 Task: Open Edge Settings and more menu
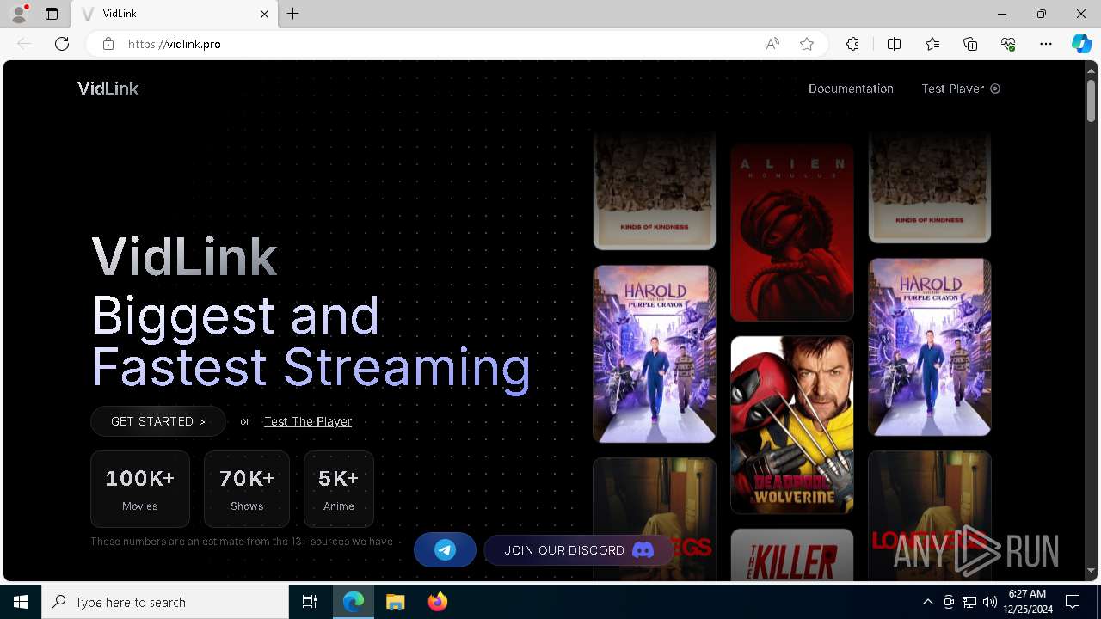point(1046,44)
